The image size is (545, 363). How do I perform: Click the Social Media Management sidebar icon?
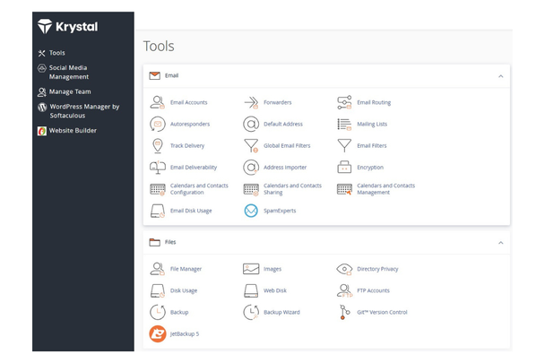coord(42,68)
